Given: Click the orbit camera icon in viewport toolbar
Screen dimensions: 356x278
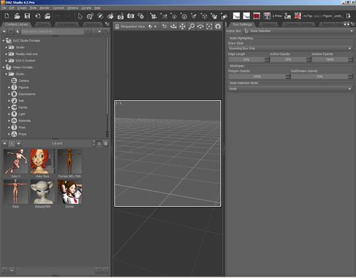Looking at the screenshot, I should 173,27.
